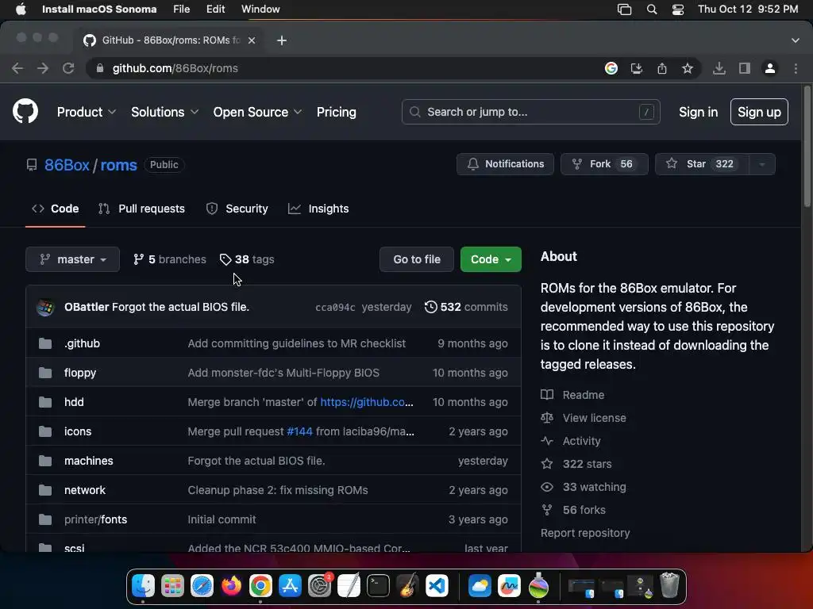Viewport: 813px width, 609px height.
Task: Open the File menu in the menu bar
Action: pyautogui.click(x=182, y=10)
